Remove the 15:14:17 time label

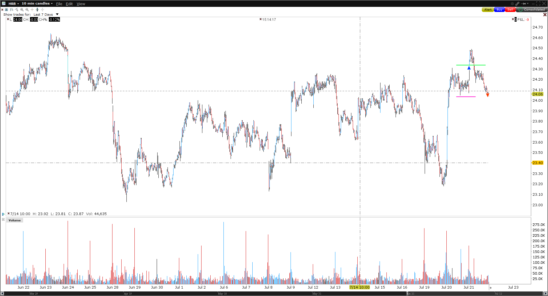click(x=261, y=19)
